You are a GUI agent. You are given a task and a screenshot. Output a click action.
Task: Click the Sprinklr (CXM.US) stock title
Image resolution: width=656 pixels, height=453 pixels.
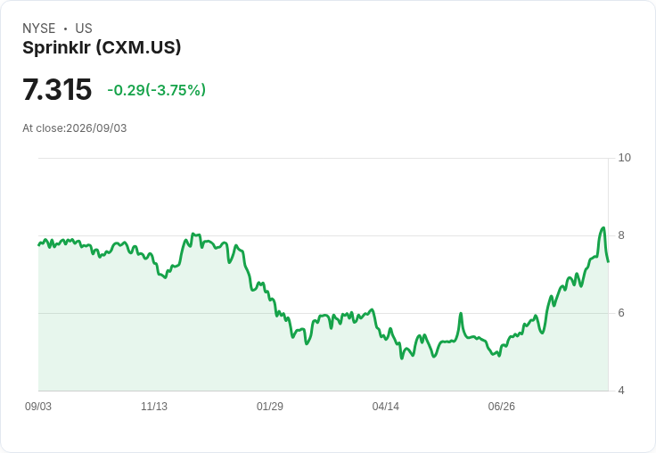pos(102,48)
